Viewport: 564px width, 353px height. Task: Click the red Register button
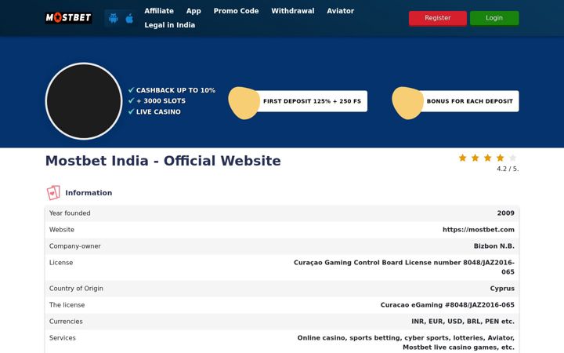(438, 18)
